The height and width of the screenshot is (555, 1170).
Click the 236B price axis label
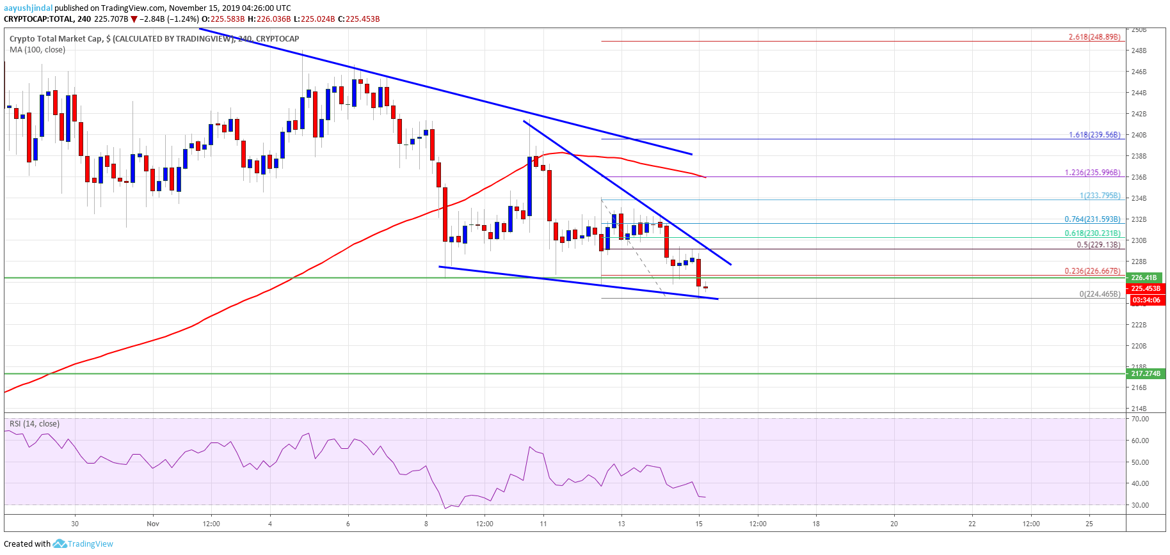[x=1139, y=177]
